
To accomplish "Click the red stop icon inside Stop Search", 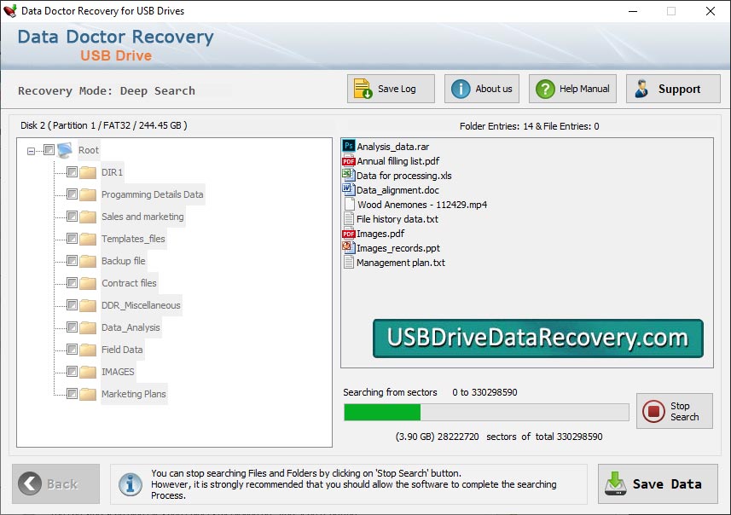I will coord(654,411).
